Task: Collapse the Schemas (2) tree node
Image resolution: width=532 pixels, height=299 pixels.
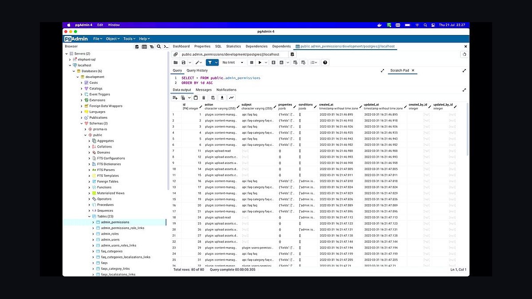Action: pos(82,124)
